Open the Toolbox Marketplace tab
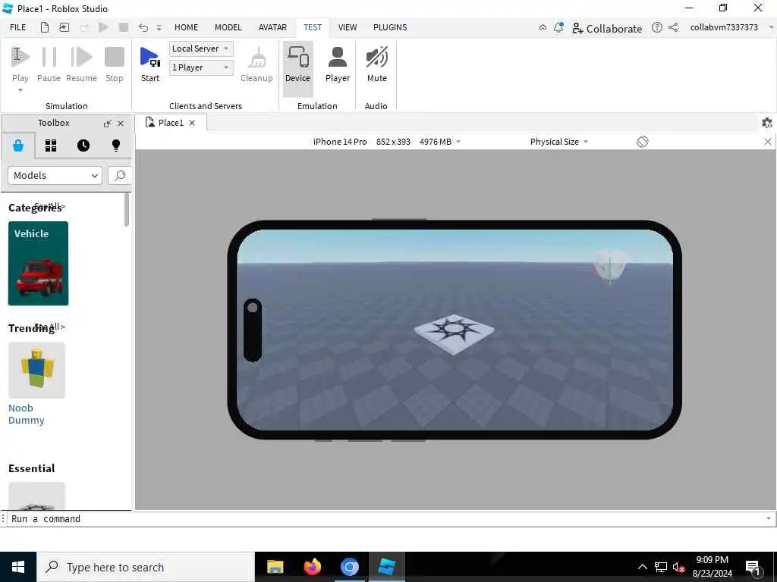 pos(18,145)
